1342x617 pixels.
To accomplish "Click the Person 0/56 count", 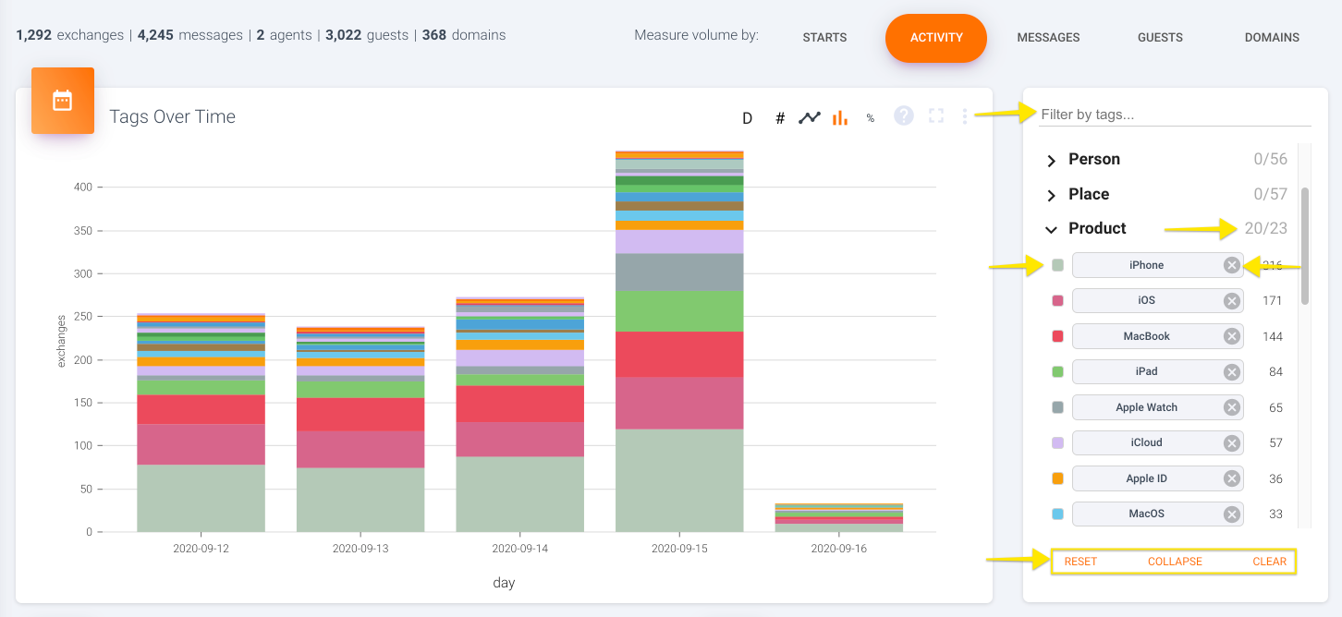I will coord(1270,160).
